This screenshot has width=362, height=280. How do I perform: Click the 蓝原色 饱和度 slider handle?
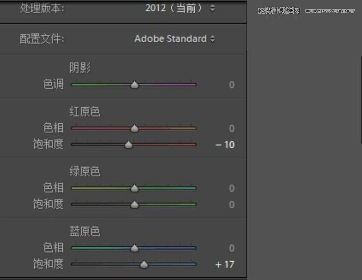pos(144,264)
